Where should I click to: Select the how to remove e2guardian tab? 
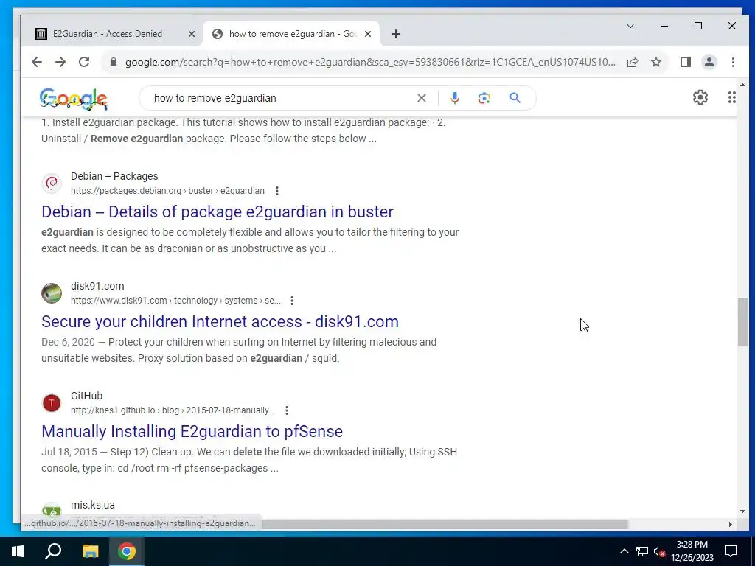point(291,34)
